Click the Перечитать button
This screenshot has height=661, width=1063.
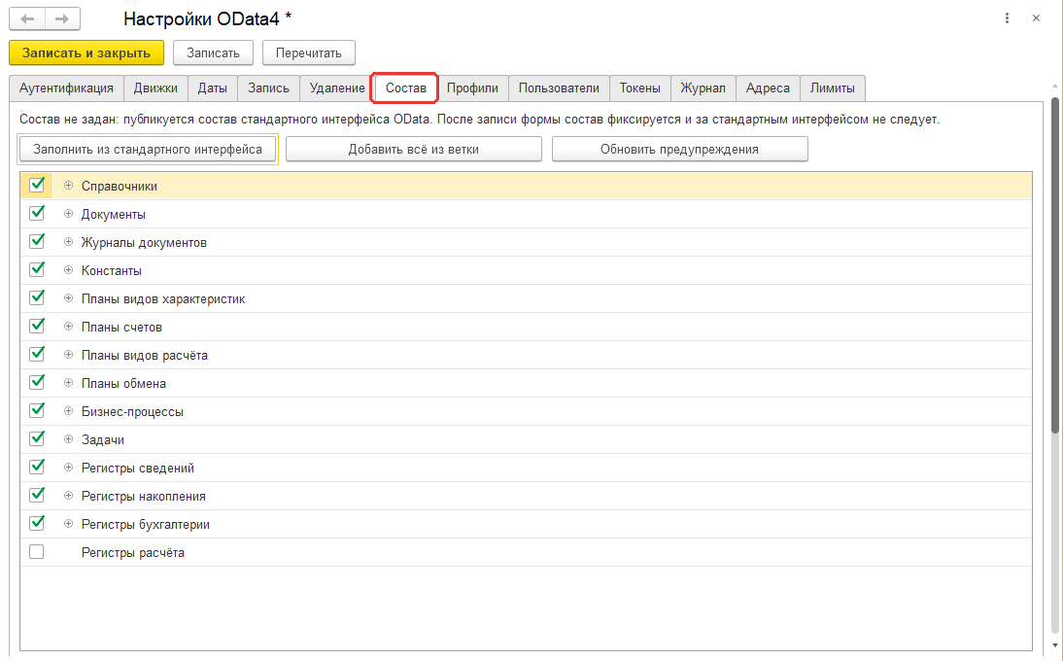(308, 52)
